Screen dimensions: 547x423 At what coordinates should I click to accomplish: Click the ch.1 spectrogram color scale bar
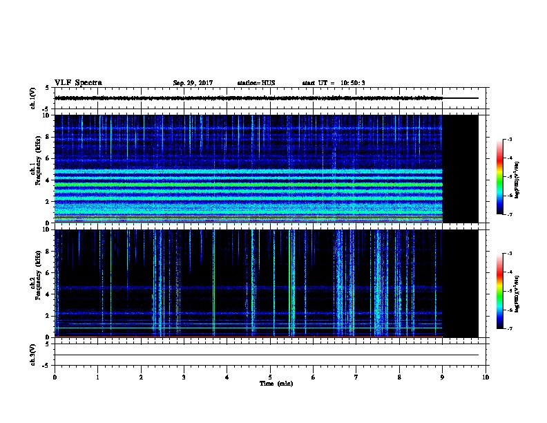pyautogui.click(x=499, y=177)
